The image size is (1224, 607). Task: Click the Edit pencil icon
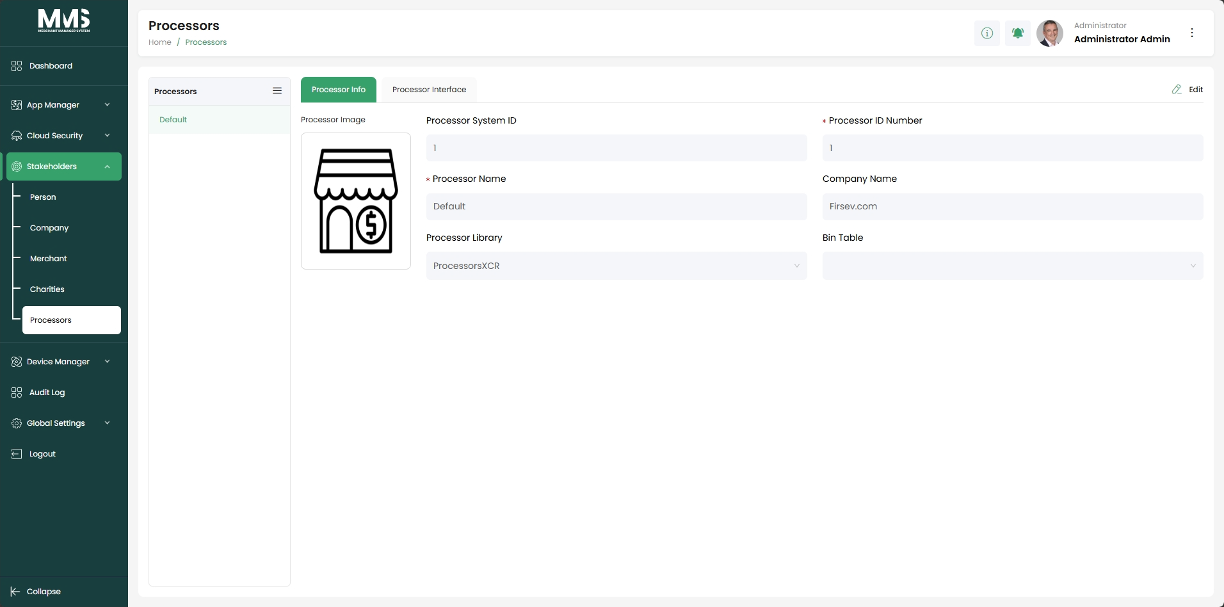(1177, 90)
